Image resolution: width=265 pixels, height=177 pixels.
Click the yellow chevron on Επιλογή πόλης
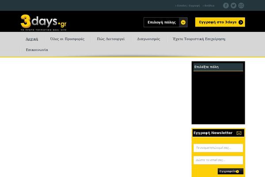pyautogui.click(x=183, y=23)
